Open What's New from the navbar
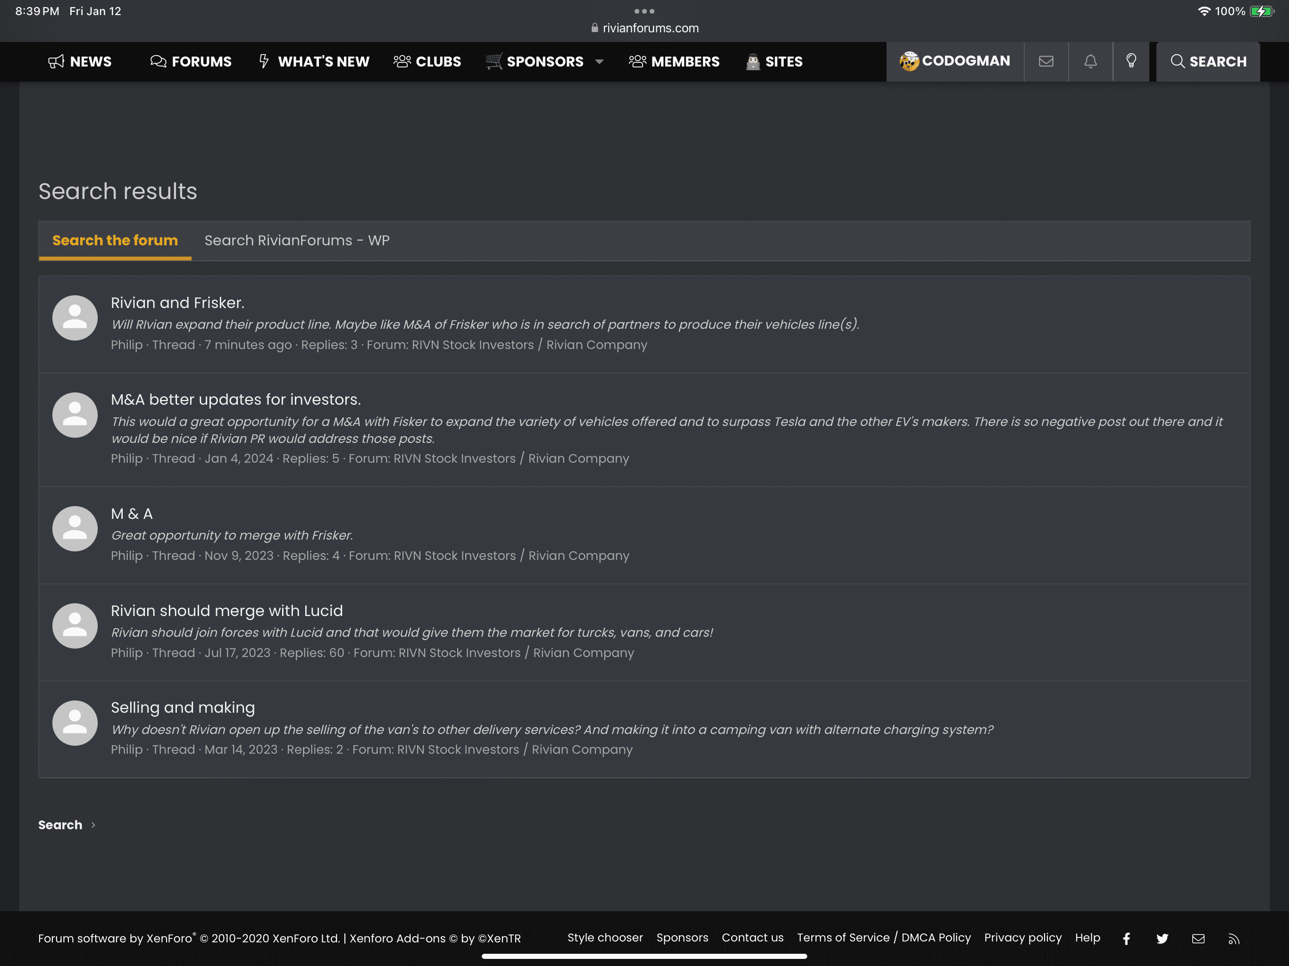Viewport: 1289px width, 966px height. (x=313, y=61)
